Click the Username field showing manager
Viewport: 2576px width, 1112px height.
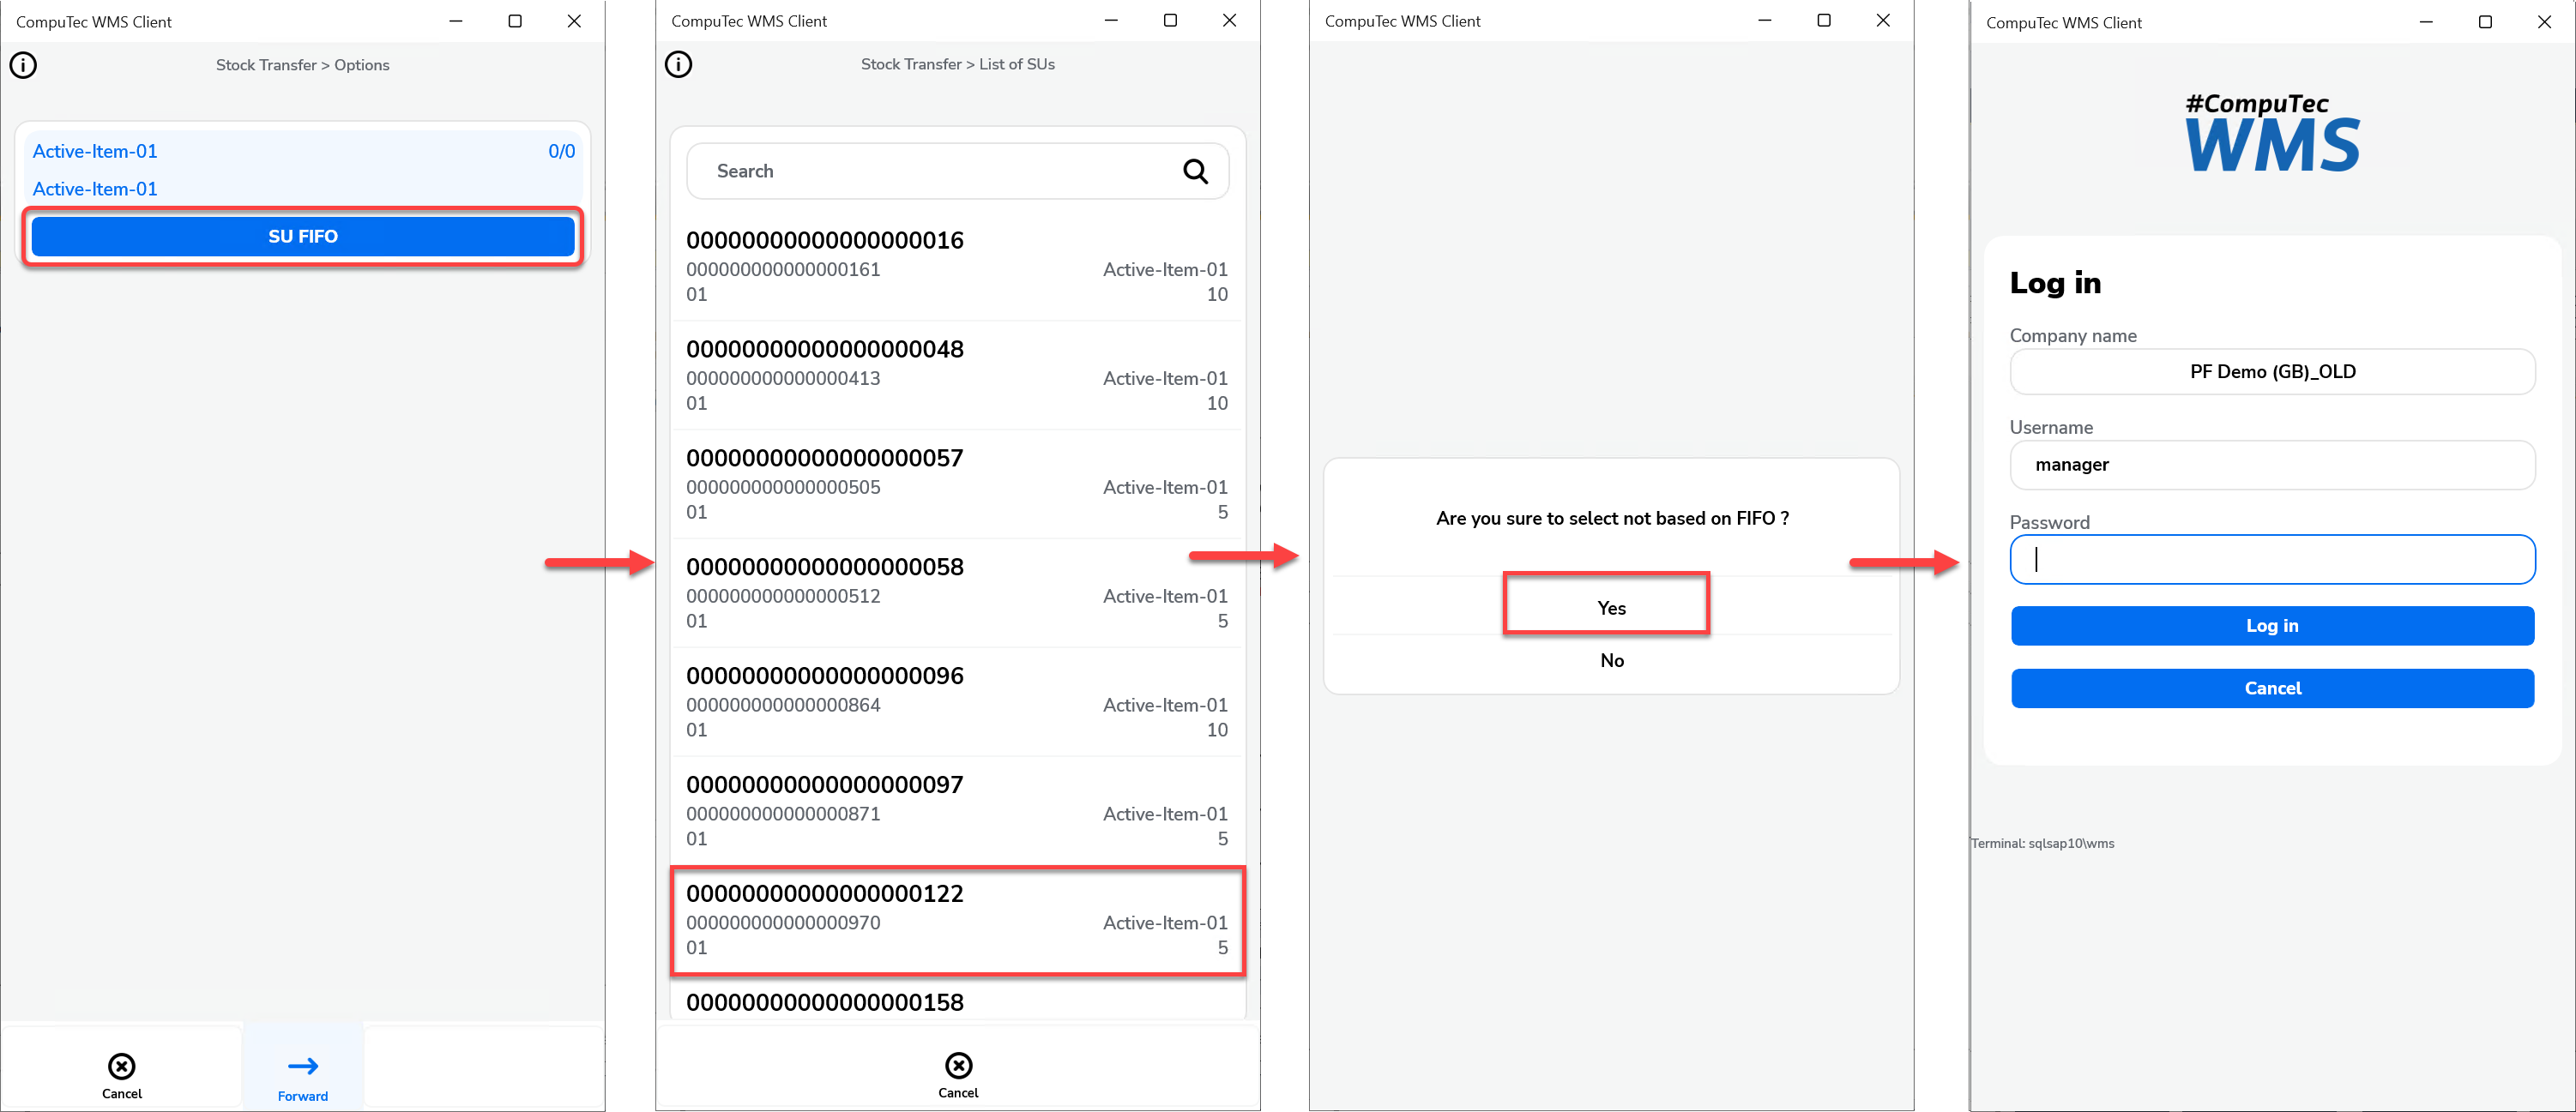pyautogui.click(x=2272, y=465)
